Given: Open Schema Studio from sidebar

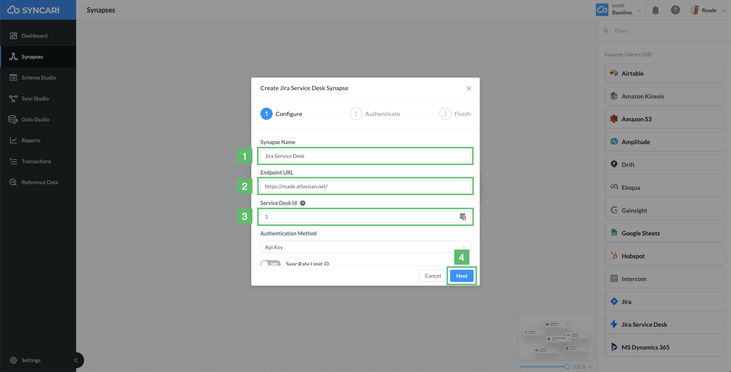Looking at the screenshot, I should click(38, 78).
